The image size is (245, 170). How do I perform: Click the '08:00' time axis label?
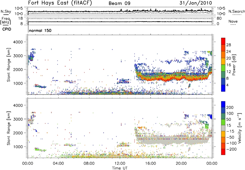(89, 164)
